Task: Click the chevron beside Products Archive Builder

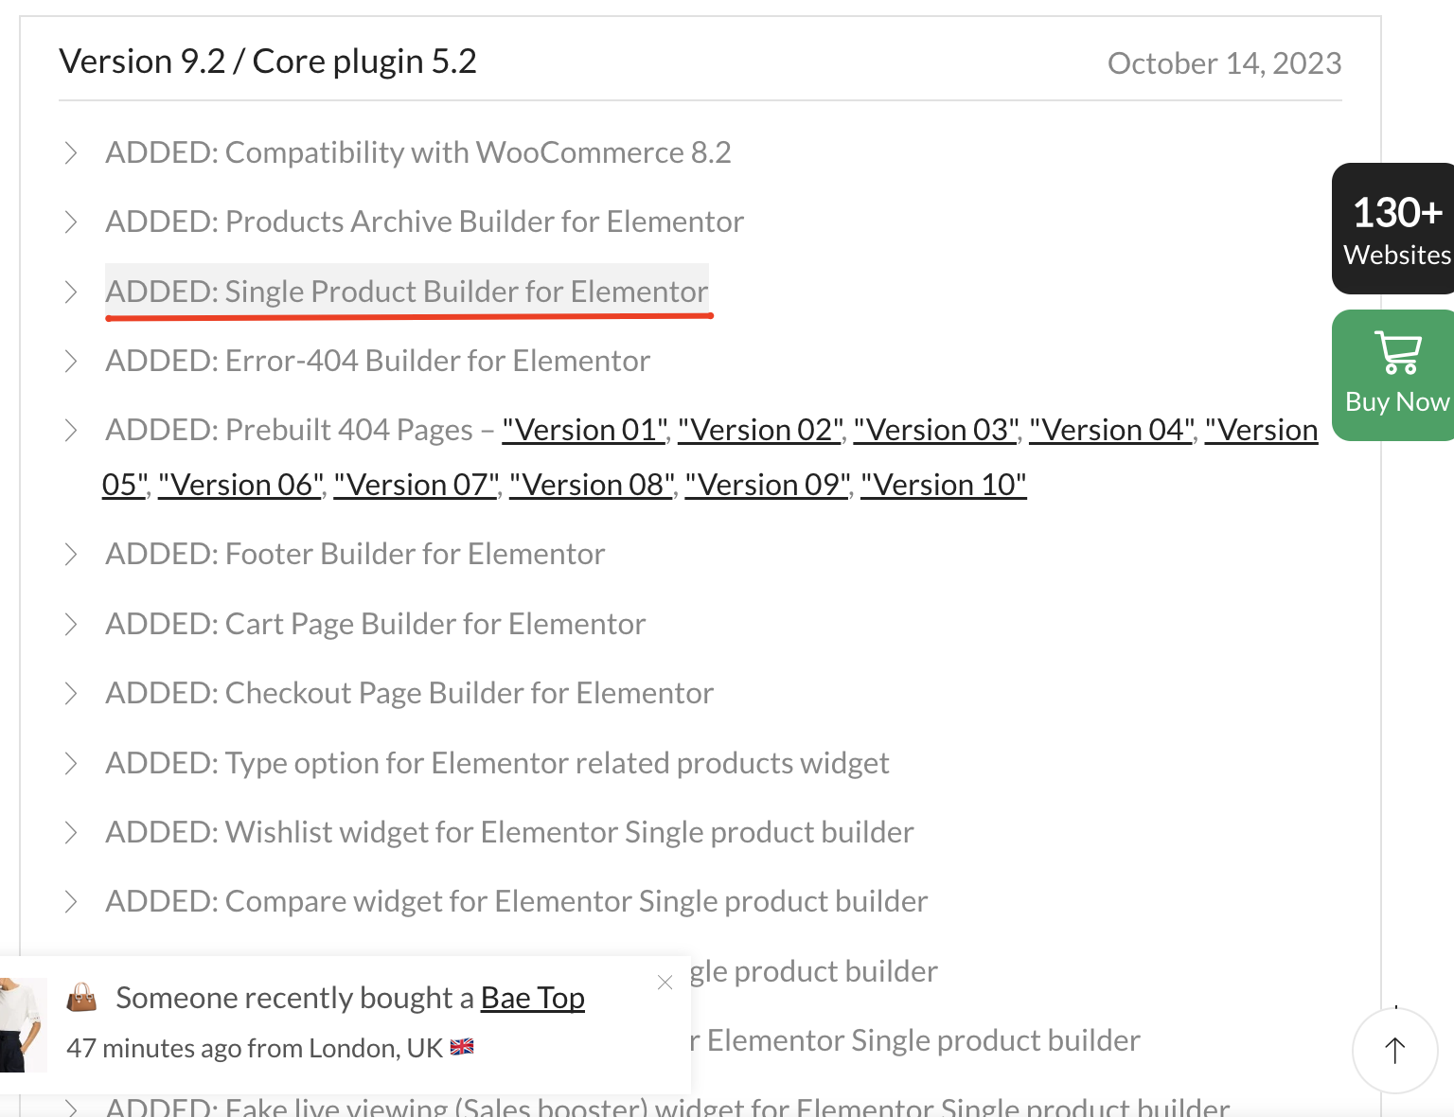Action: 71,222
